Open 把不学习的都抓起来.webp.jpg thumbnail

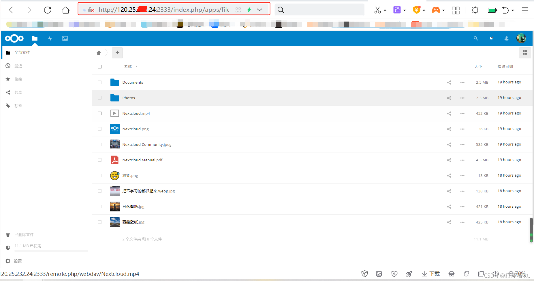click(x=115, y=191)
